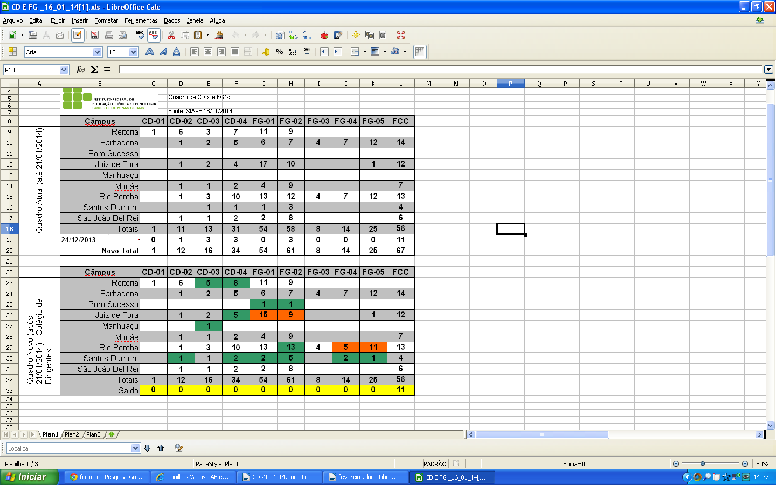Click the new spreadsheet document icon
The width and height of the screenshot is (776, 485).
12,35
